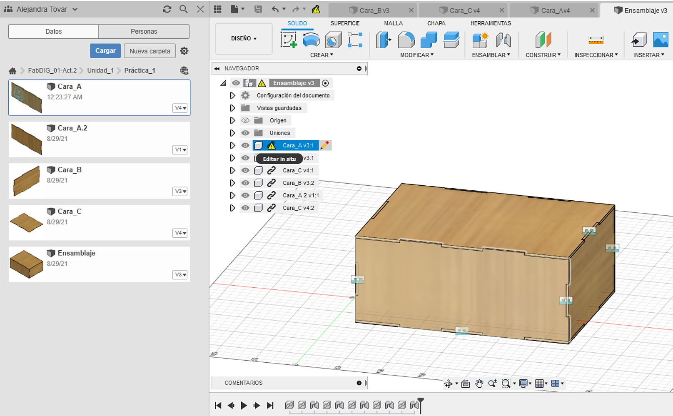Select the Offset Plane tool
Viewport: 673px width, 416px height.
click(543, 40)
